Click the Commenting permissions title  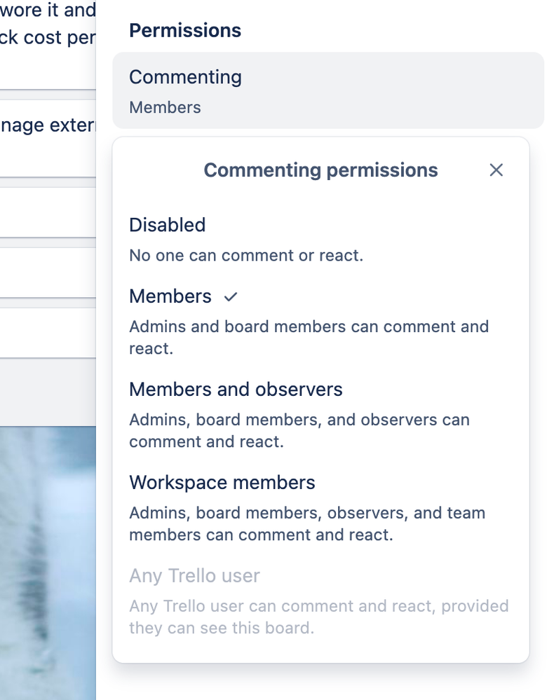[320, 170]
